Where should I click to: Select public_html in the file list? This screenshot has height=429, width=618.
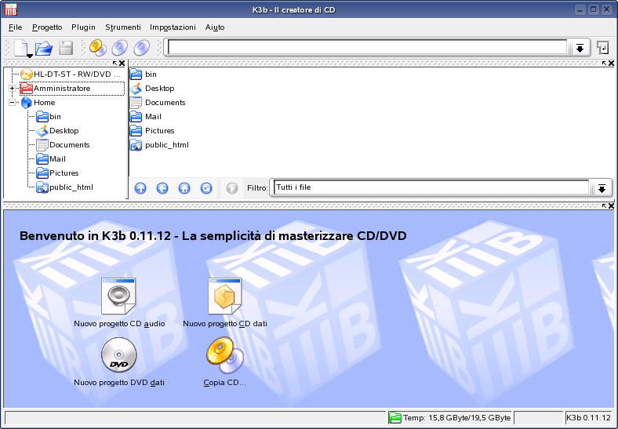(x=160, y=145)
